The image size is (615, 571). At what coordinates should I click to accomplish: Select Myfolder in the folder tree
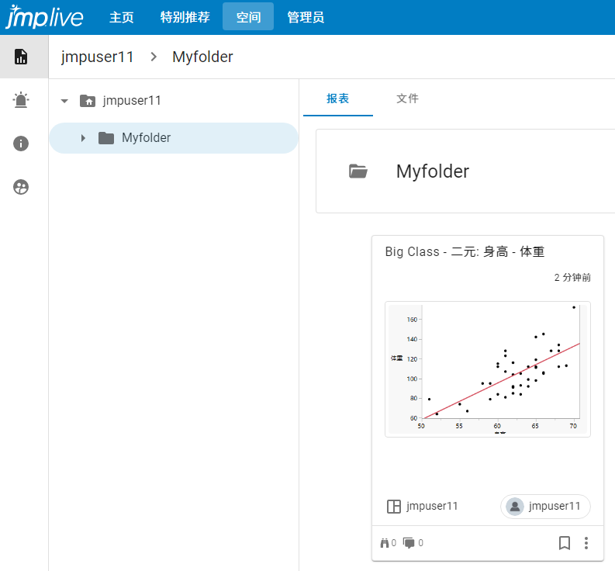tap(146, 138)
